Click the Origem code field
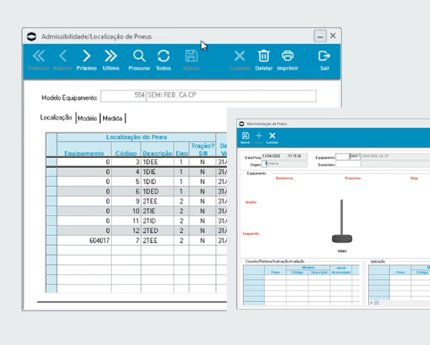The width and height of the screenshot is (430, 345). tap(264, 164)
